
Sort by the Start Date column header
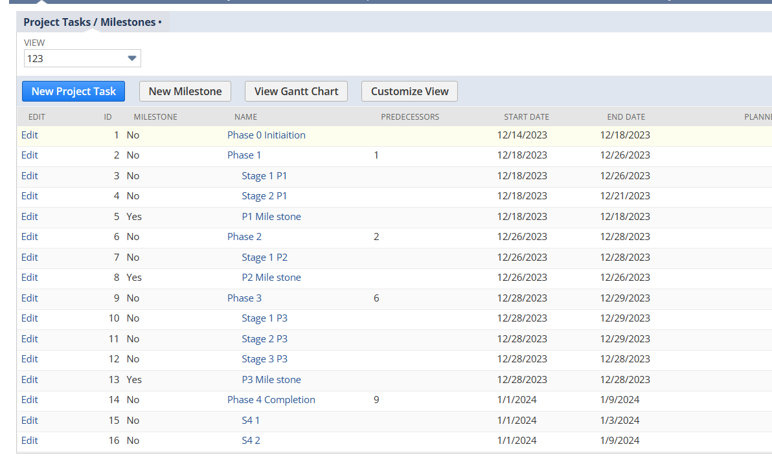(526, 117)
